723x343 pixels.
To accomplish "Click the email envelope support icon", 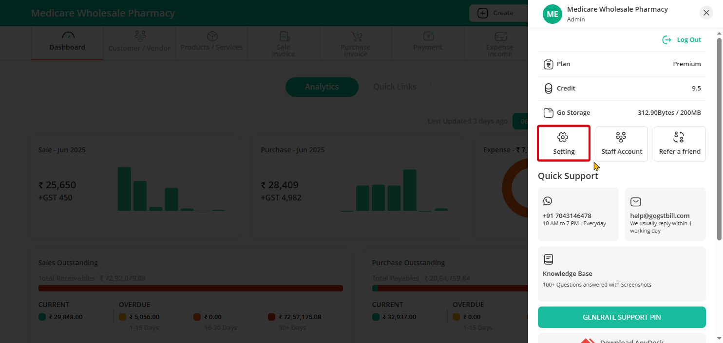I will (635, 201).
